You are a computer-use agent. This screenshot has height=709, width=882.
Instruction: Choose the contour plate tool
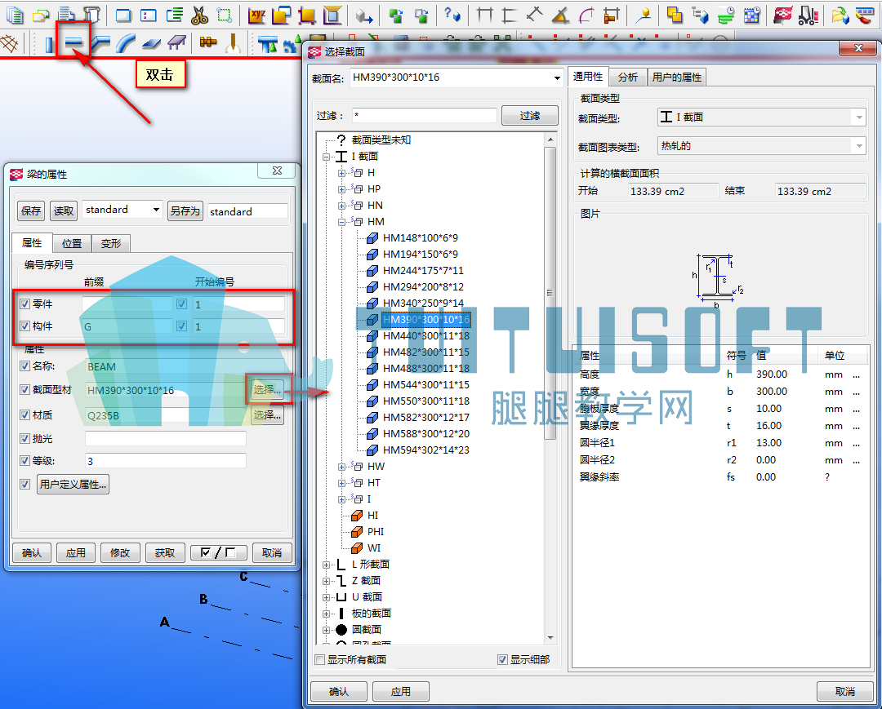click(151, 43)
